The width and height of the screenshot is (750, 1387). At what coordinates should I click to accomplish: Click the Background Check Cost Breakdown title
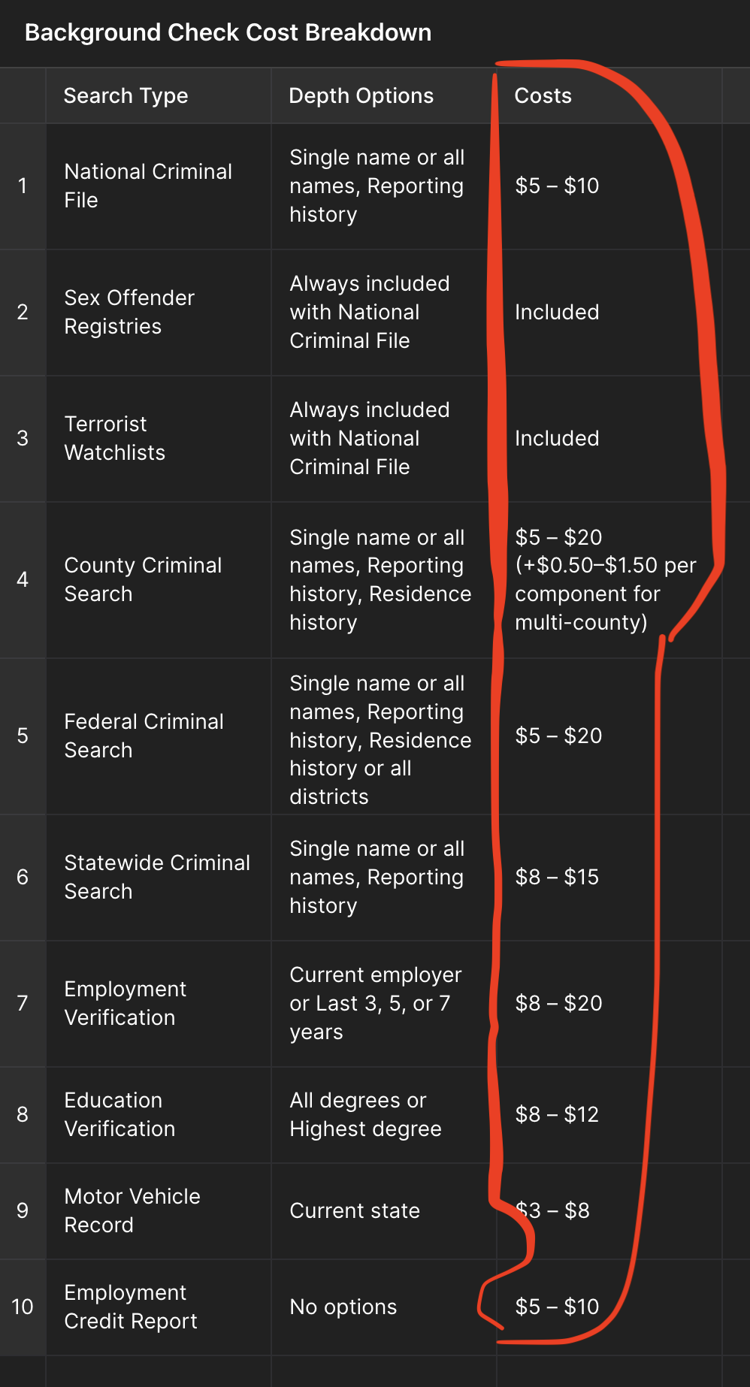pos(228,33)
